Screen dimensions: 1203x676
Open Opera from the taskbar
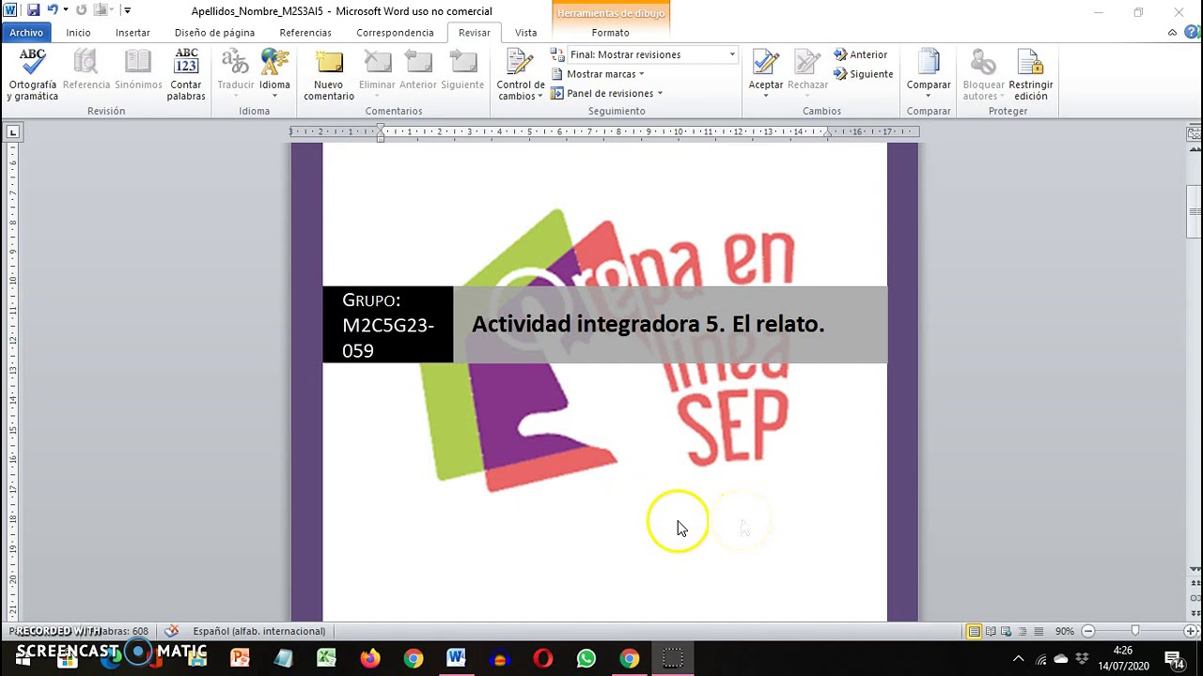click(542, 658)
